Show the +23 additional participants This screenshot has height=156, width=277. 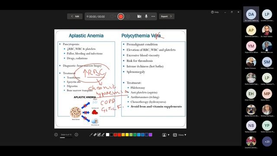267,141
